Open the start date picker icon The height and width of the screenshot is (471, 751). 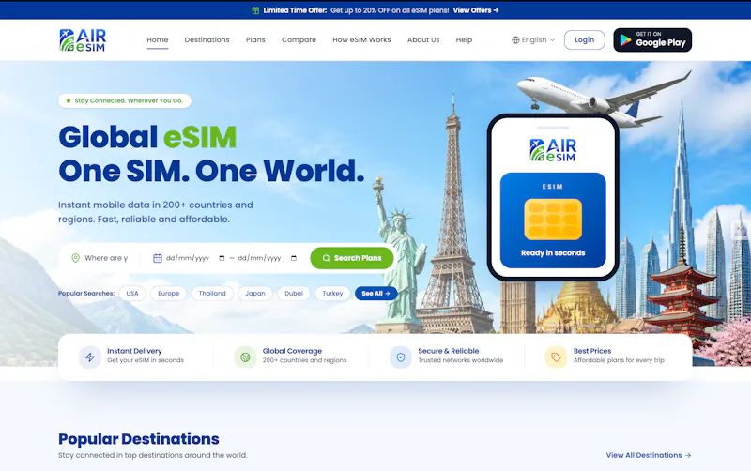(222, 258)
